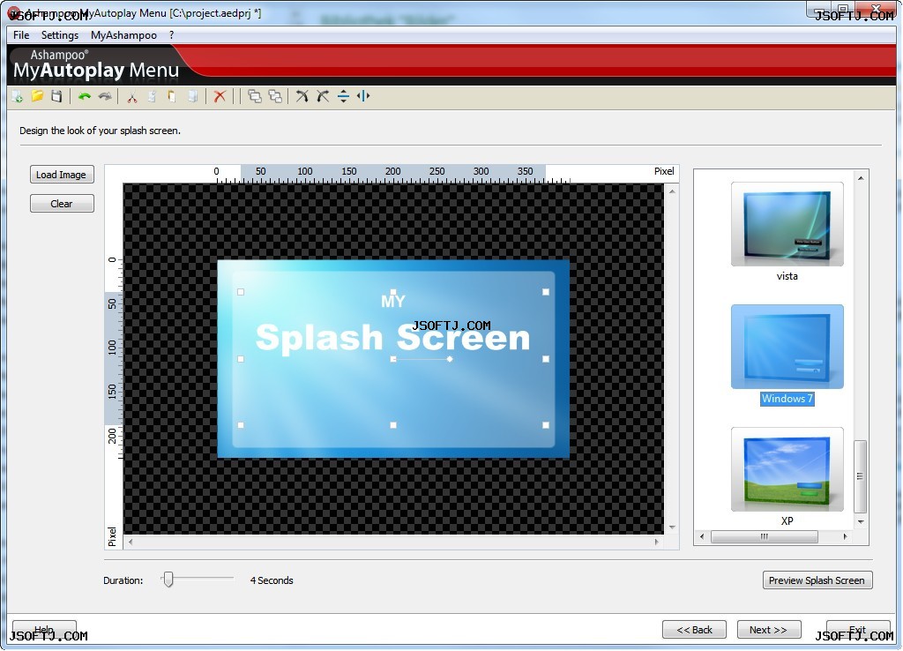Screen dimensions: 903x651
Task: Undo the last action with green arrow
Action: tap(85, 96)
